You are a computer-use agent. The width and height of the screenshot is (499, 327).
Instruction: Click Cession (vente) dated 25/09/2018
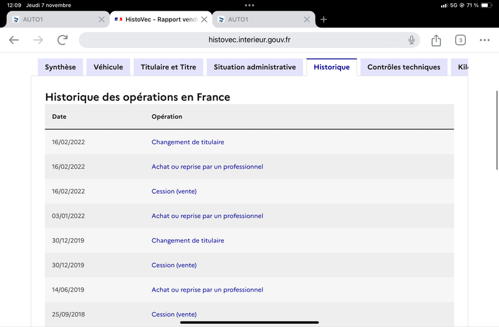[174, 315]
